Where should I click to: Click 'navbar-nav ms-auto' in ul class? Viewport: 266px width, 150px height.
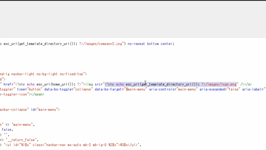pos(64,145)
